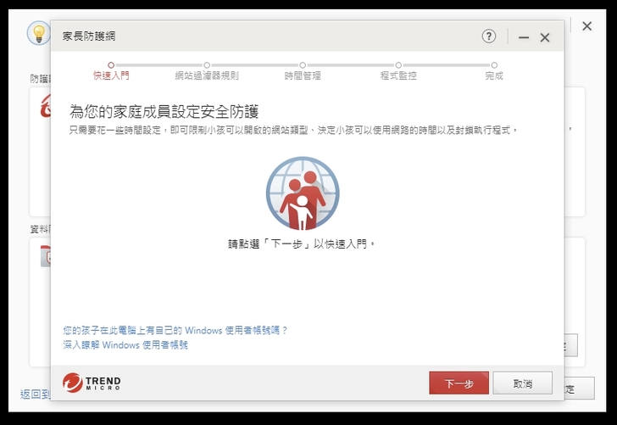
Task: Select the 時間管理 step
Action: click(303, 71)
